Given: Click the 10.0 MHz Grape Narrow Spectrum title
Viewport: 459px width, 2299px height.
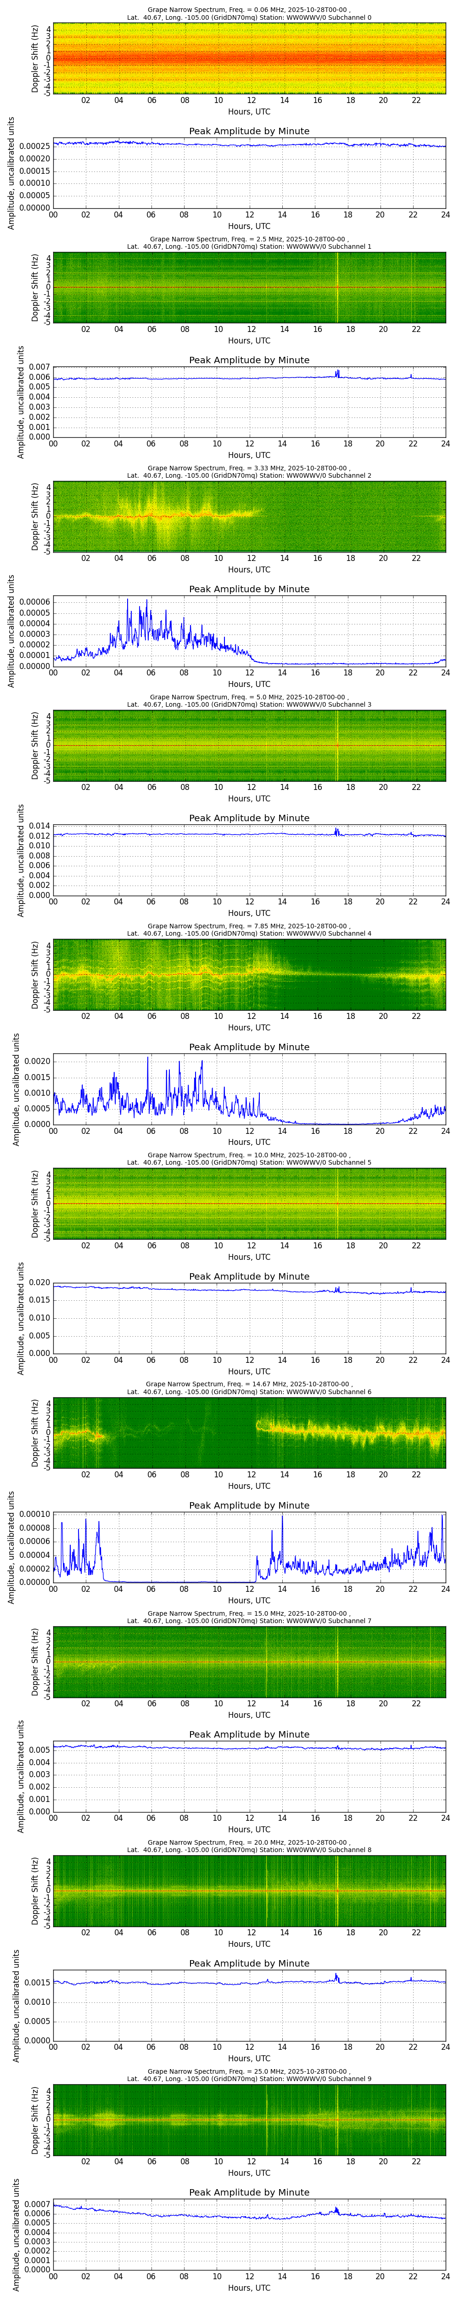Looking at the screenshot, I should pyautogui.click(x=249, y=1155).
